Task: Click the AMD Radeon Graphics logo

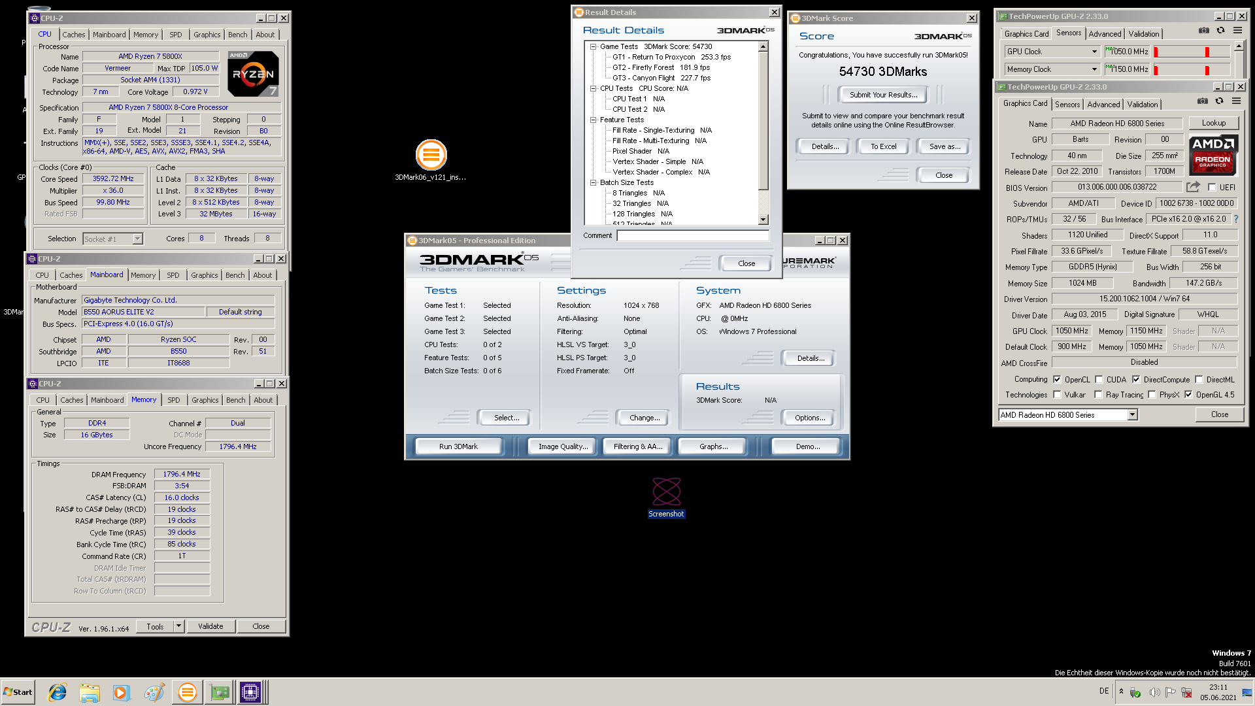Action: tap(1213, 155)
